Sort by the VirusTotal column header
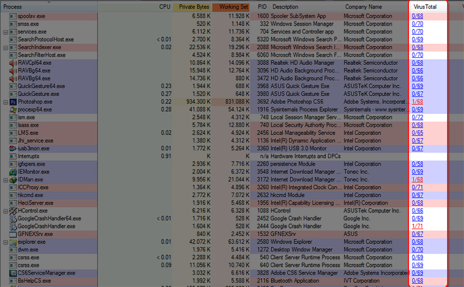Viewport: 464px width, 287px height. (428, 6)
